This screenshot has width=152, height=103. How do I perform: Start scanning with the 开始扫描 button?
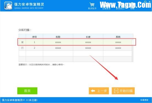click(x=123, y=91)
